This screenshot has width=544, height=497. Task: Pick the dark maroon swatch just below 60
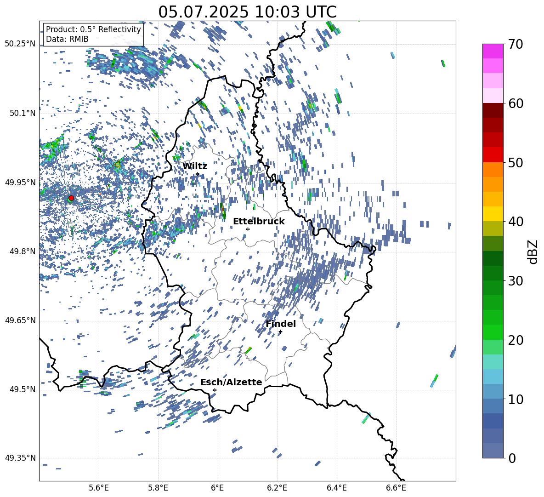pos(493,110)
